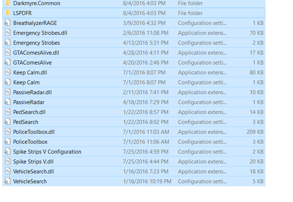The height and width of the screenshot is (202, 293).
Task: Click the BreathalyzerRAGE config file icon
Action: [7, 23]
